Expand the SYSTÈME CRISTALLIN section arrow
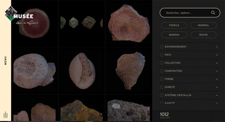Viewport: 225px width, 122px height. [217, 95]
